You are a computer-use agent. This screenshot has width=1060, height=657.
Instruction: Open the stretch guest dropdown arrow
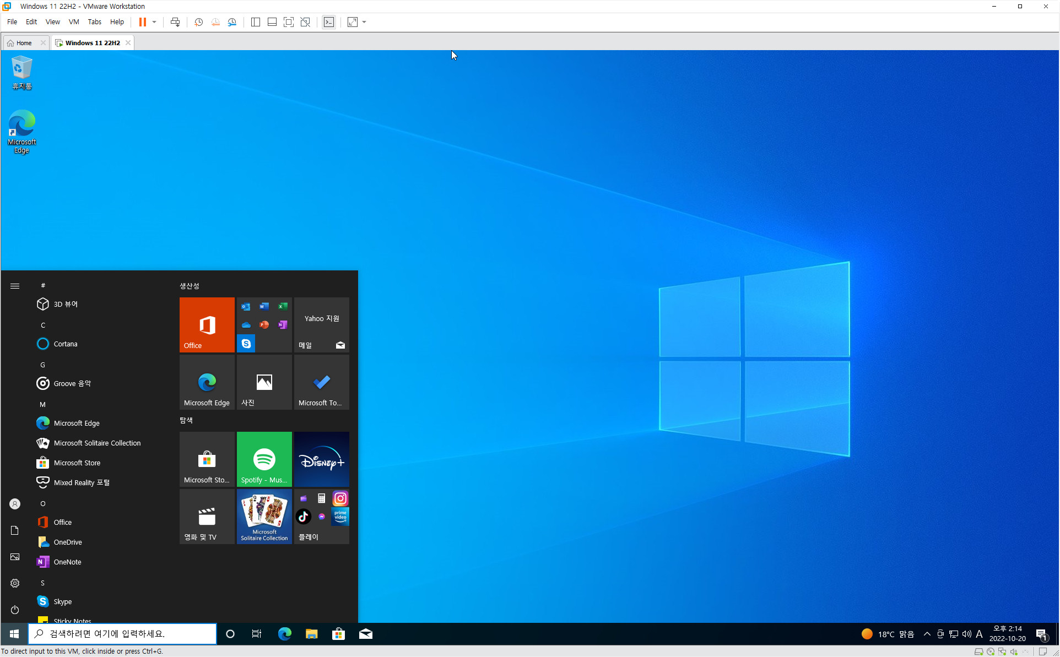tap(364, 22)
